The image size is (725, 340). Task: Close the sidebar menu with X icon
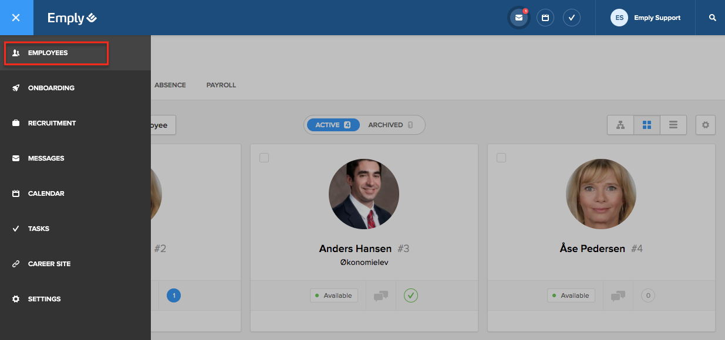[x=16, y=18]
